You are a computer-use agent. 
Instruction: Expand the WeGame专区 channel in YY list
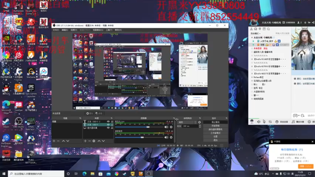point(252,77)
